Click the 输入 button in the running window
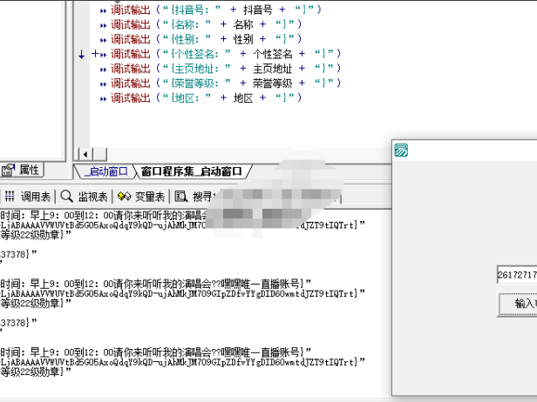 tap(518, 304)
